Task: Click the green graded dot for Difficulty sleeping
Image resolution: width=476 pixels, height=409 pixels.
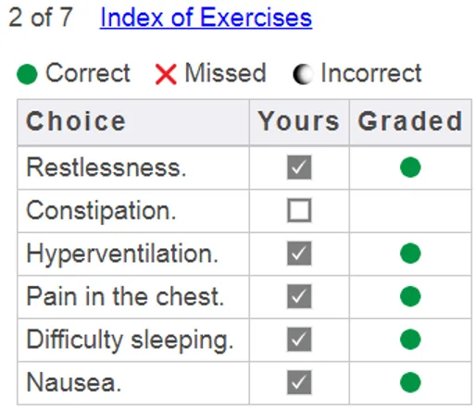Action: [x=410, y=340]
